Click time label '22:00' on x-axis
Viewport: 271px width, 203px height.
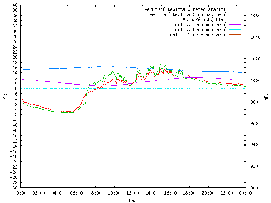coord(227,193)
